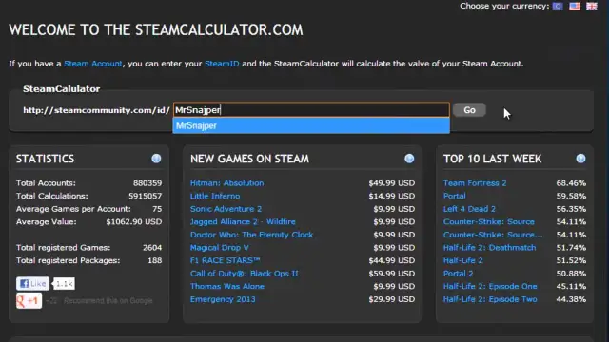Click the 50.88% Portal 2 percentage
The height and width of the screenshot is (342, 609).
coord(571,274)
